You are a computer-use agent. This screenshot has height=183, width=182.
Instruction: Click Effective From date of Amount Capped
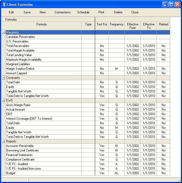coord(133,73)
